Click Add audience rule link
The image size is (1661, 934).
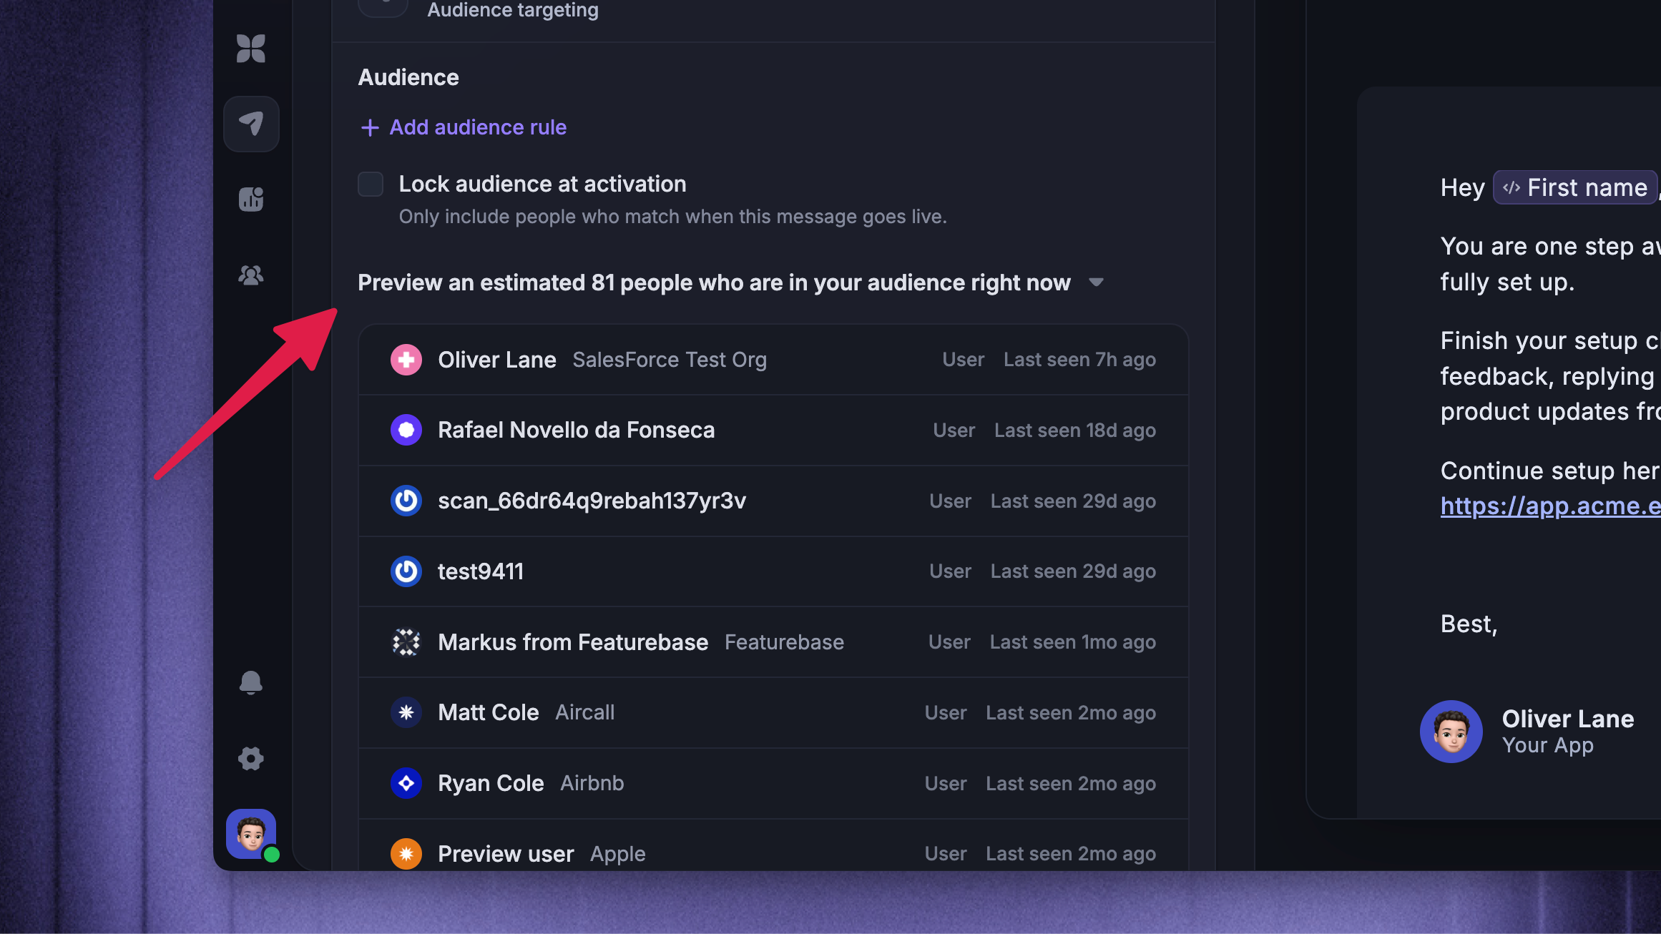click(x=478, y=127)
